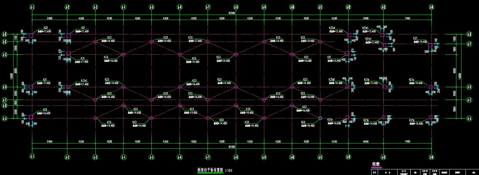The height and width of the screenshot is (175, 479).
Task: Click the bottom axis bubble on left edge
Action: 4,118
